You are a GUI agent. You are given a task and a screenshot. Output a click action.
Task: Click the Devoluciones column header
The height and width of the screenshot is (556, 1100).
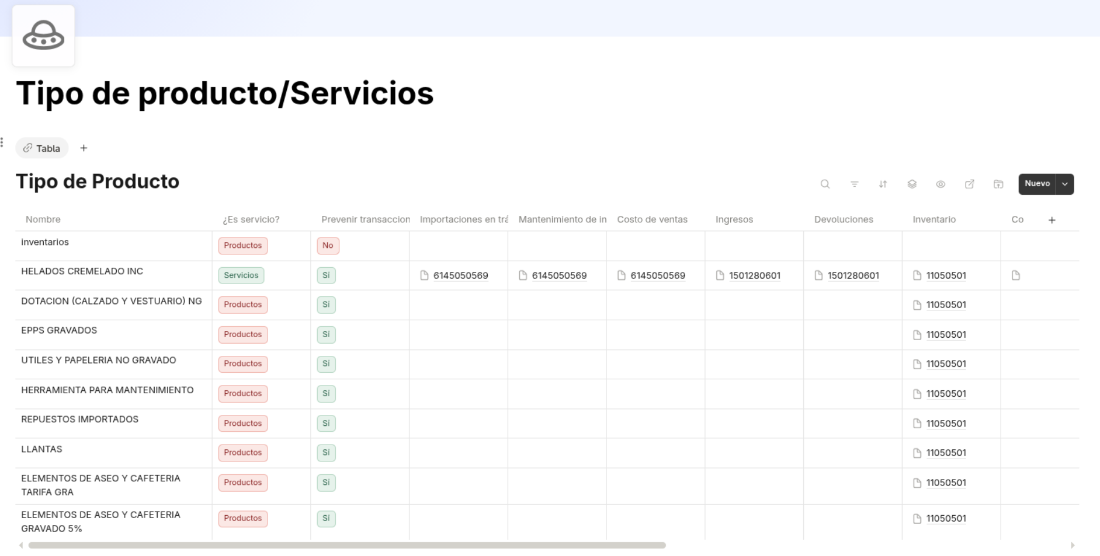[x=844, y=219]
